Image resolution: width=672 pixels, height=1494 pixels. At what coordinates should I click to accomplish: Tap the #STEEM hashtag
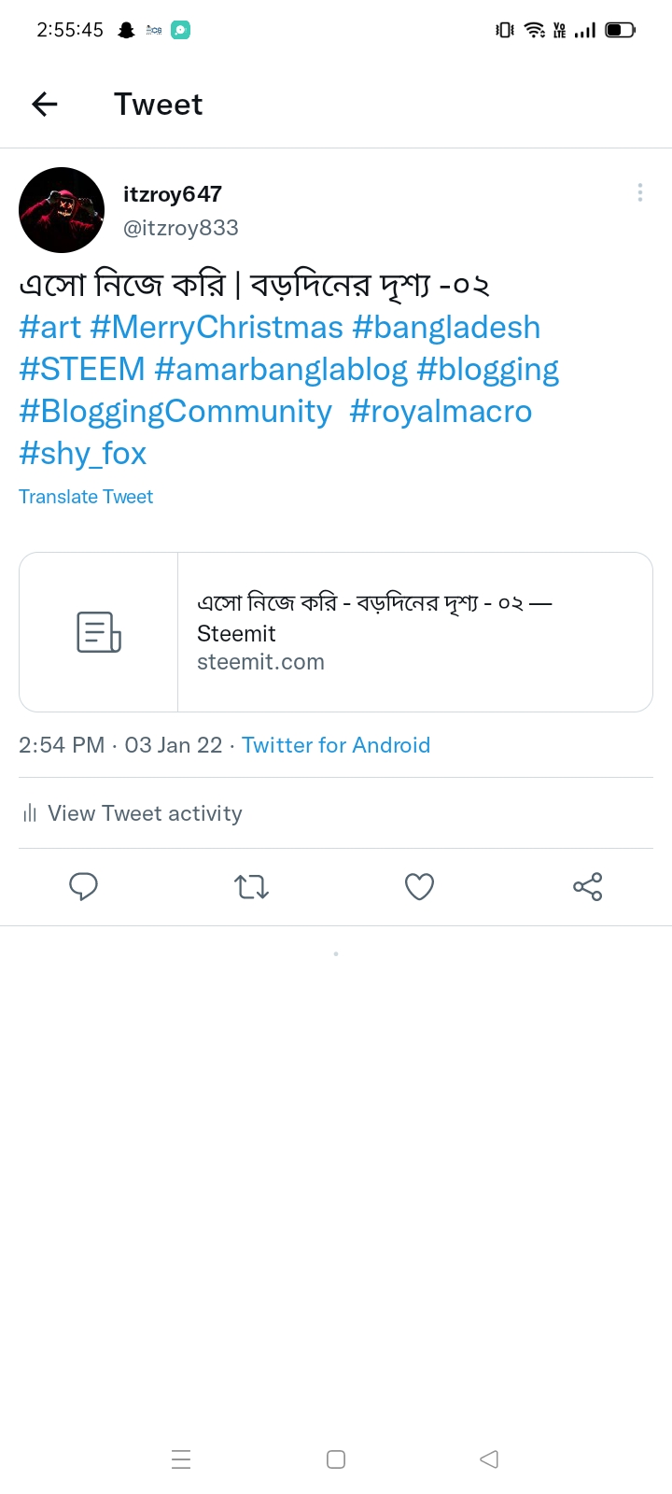[82, 370]
